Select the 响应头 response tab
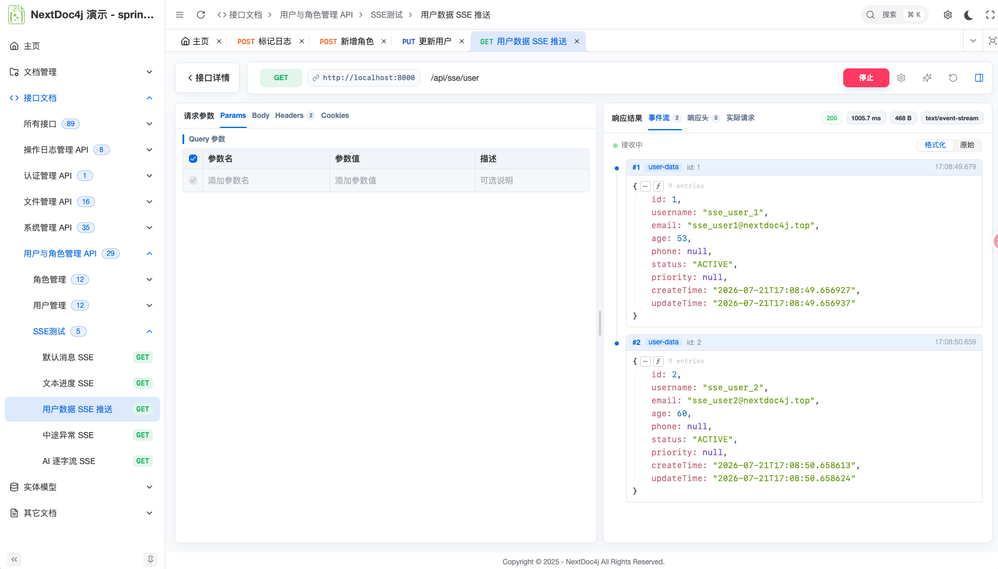998x569 pixels. pos(703,118)
